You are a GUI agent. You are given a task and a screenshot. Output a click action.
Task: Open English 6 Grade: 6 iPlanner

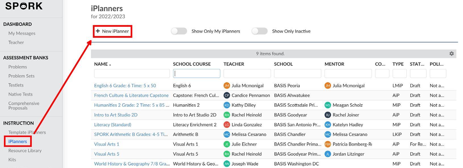click(125, 86)
